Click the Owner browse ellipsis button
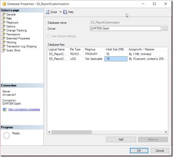173x157 pixels. coord(165,29)
